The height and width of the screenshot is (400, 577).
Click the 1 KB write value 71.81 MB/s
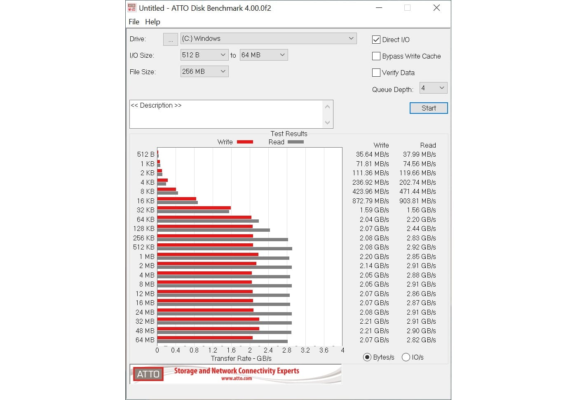[372, 164]
